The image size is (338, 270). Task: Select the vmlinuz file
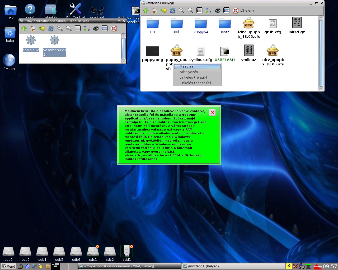249,53
